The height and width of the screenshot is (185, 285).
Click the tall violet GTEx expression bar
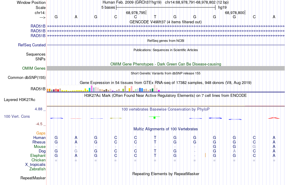[91, 88]
